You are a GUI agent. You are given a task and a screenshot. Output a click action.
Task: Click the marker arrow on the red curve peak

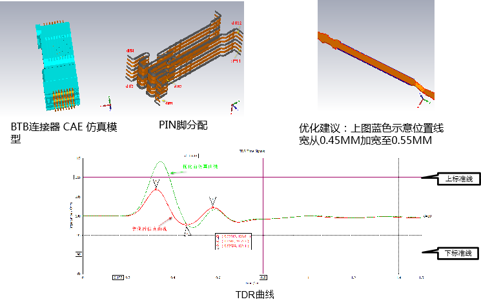[x=156, y=183]
